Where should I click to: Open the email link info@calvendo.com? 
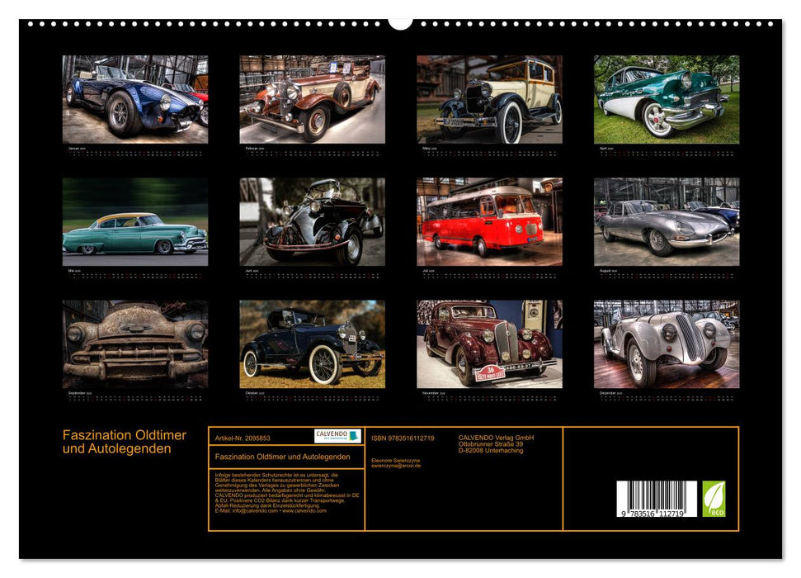click(x=253, y=511)
